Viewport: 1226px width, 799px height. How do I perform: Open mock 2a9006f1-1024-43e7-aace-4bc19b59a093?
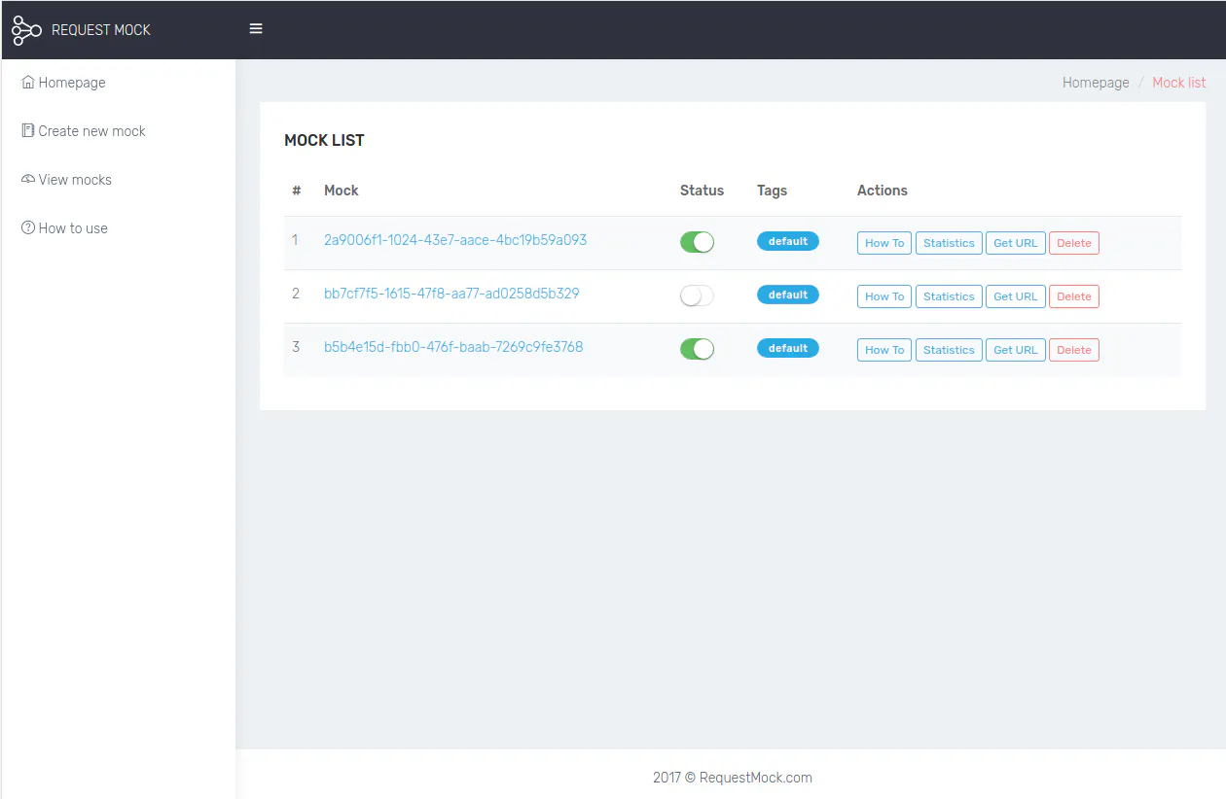455,239
